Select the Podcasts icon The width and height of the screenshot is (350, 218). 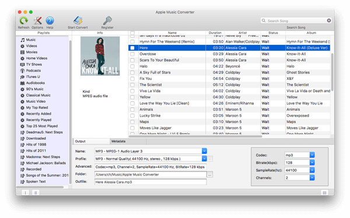(x=23, y=71)
